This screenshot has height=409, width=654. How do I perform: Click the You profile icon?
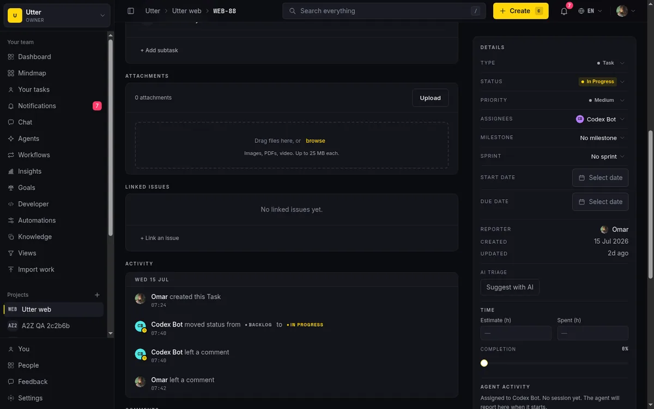tap(11, 349)
